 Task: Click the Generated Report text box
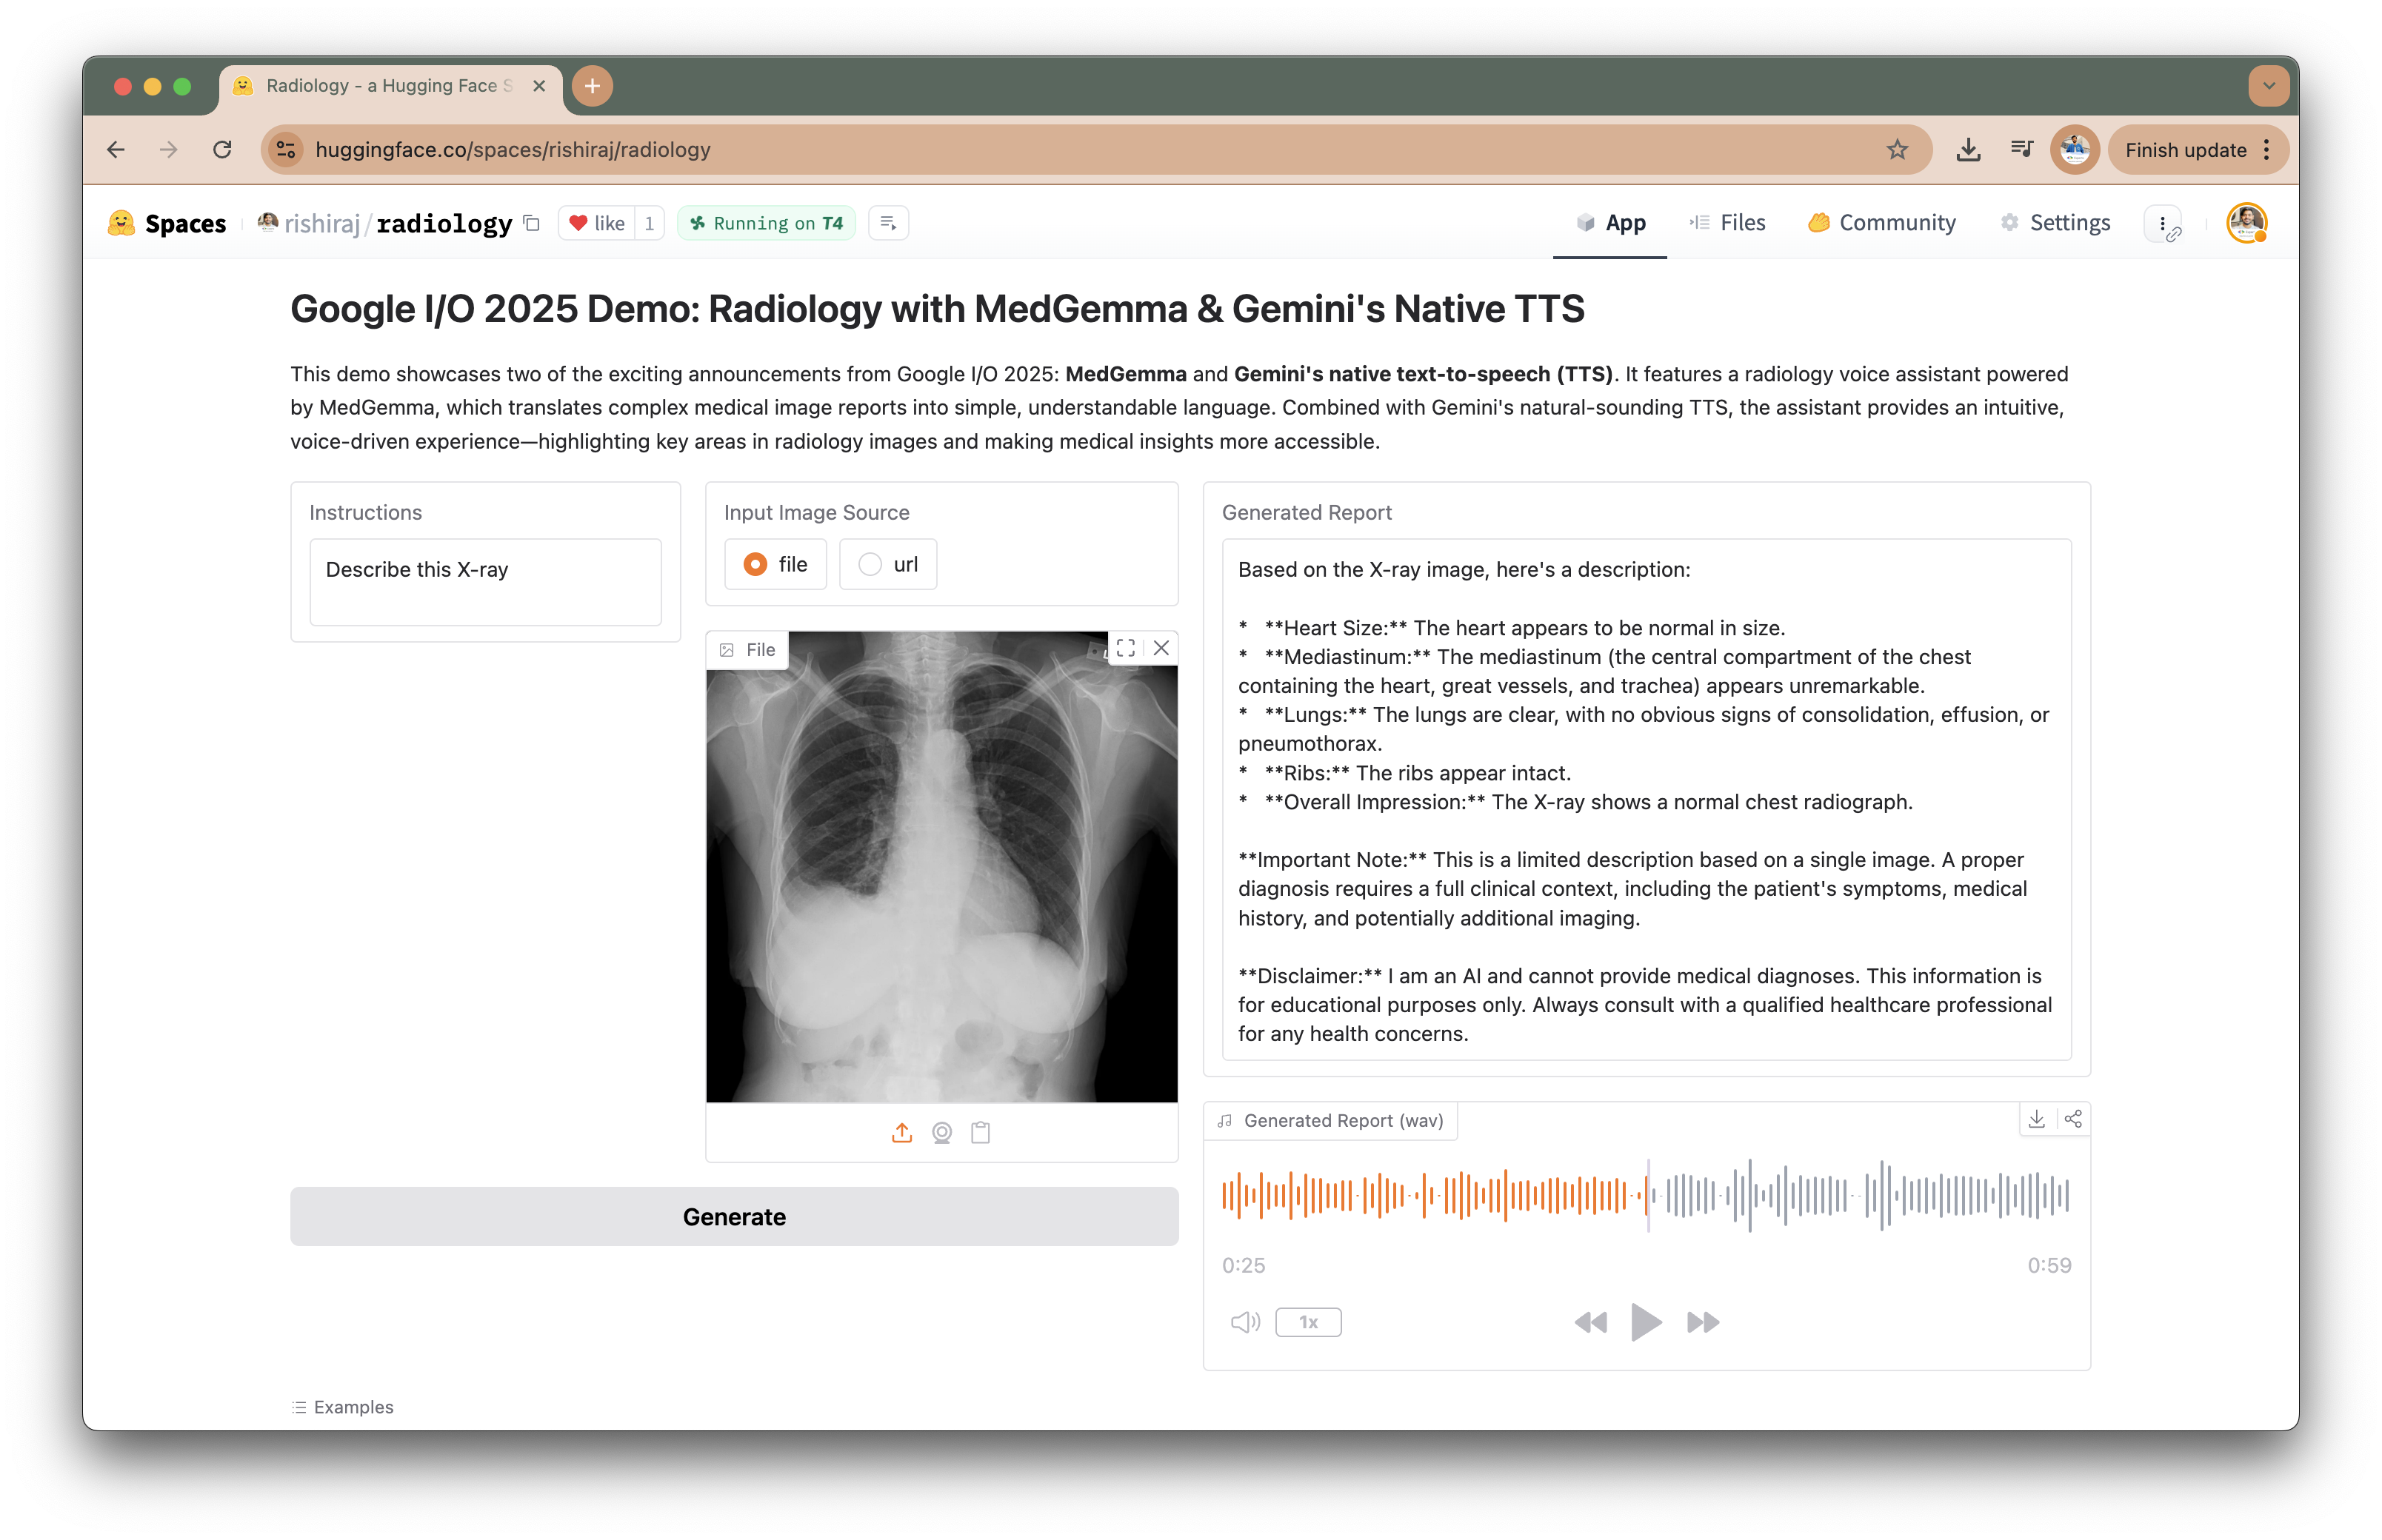(x=1646, y=800)
